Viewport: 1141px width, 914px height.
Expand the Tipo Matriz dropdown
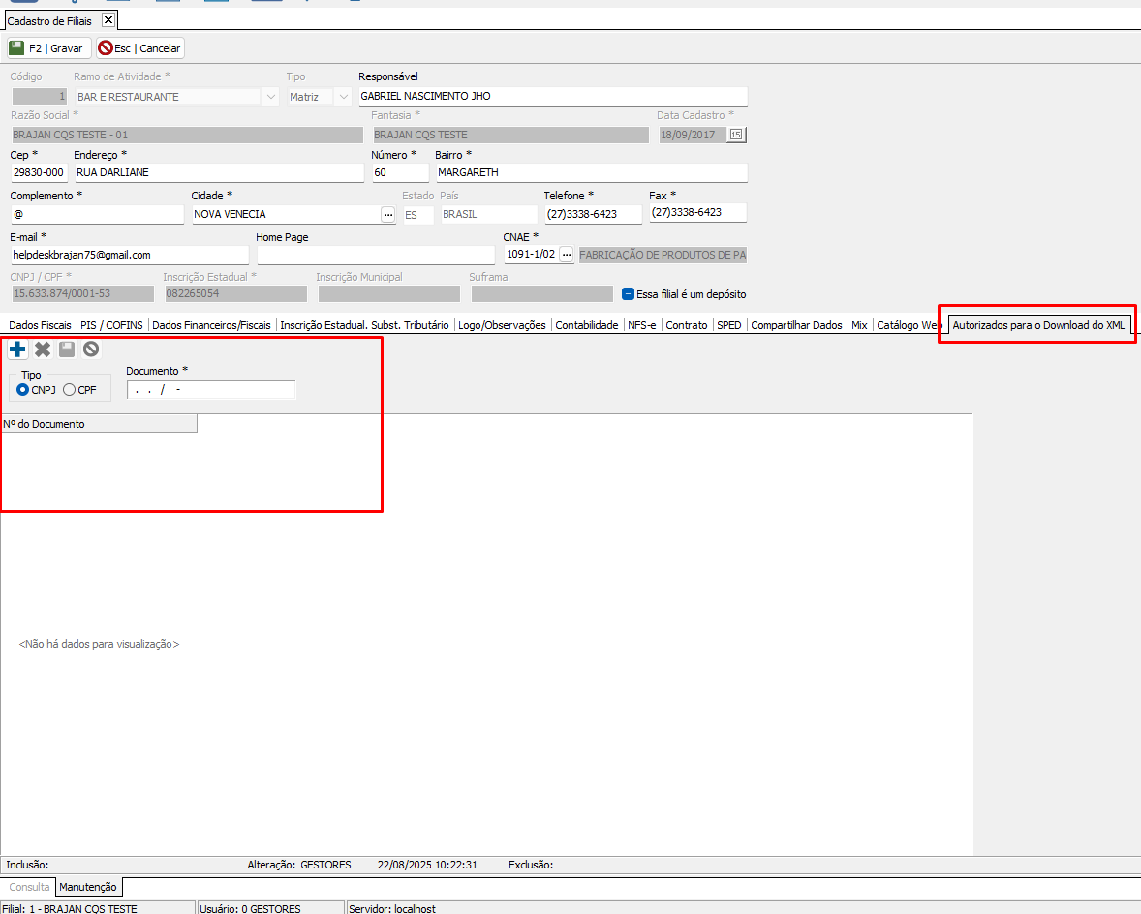pos(343,97)
